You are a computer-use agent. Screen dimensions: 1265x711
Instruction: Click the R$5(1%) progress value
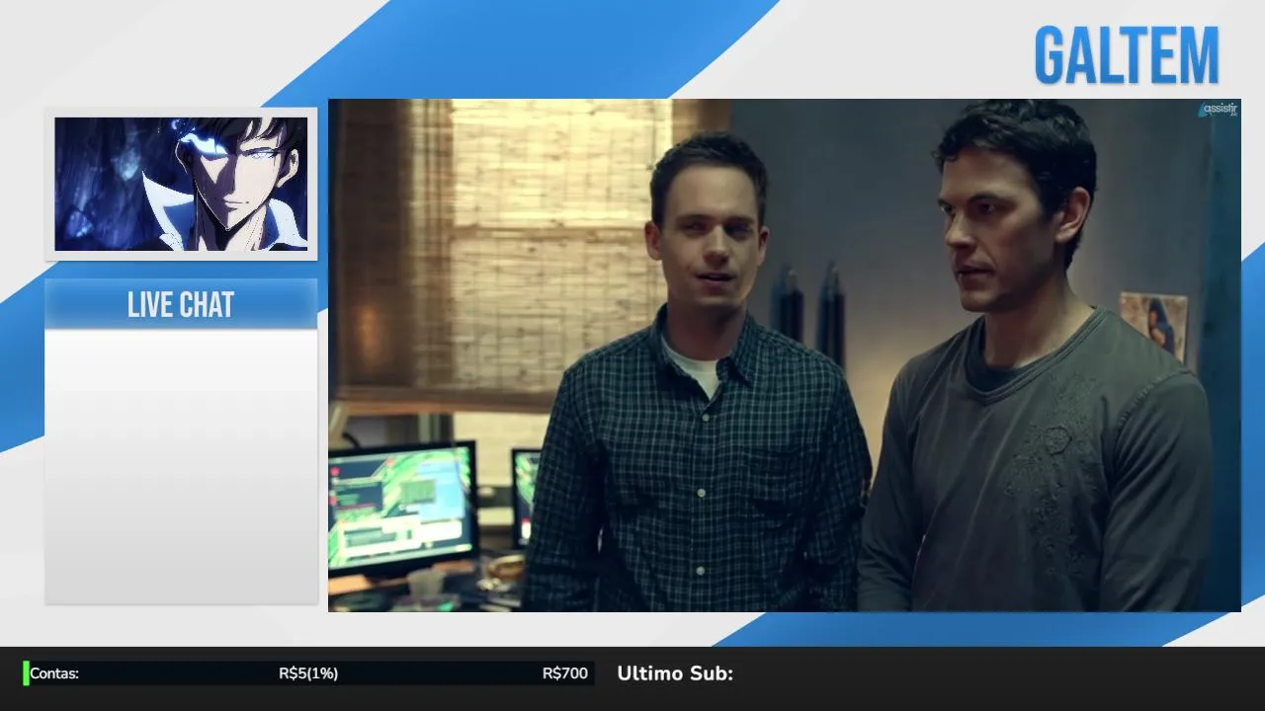tap(308, 673)
